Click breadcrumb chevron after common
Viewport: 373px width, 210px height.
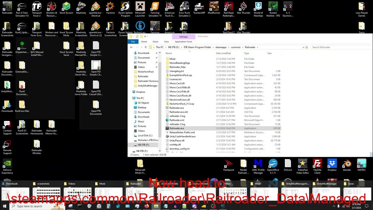[x=243, y=47]
